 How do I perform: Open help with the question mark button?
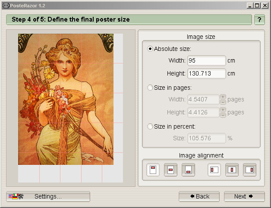click(259, 20)
